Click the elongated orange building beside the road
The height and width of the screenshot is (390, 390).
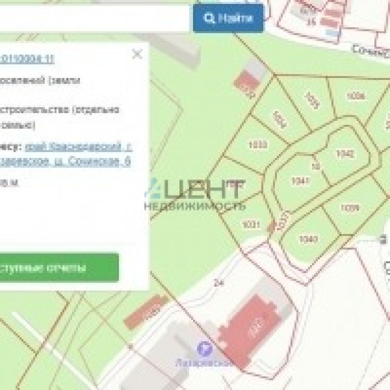(x=145, y=311)
